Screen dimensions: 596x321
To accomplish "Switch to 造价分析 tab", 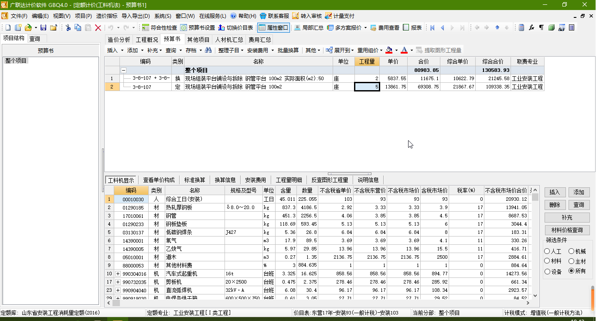I will pyautogui.click(x=119, y=40).
